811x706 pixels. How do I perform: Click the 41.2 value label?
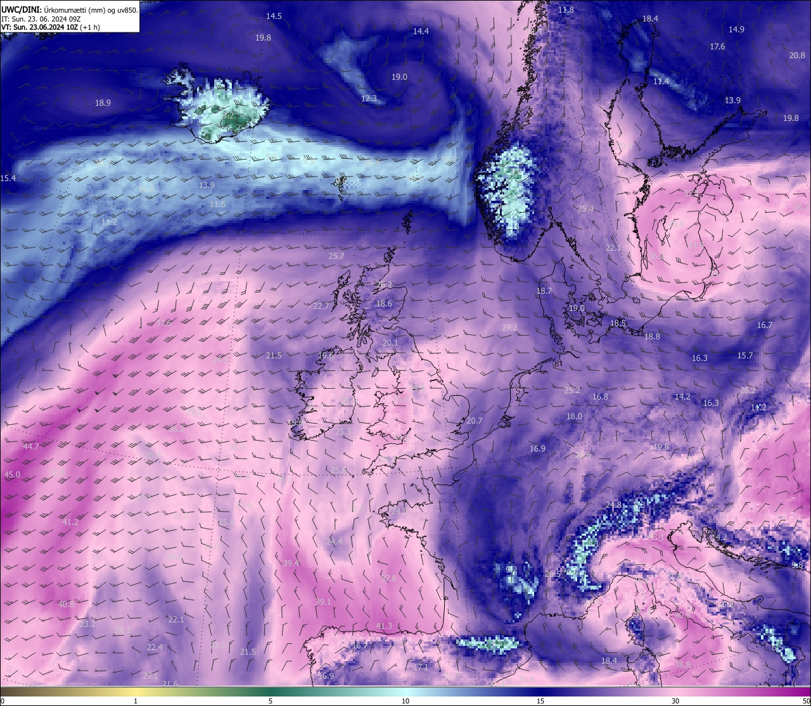(70, 522)
